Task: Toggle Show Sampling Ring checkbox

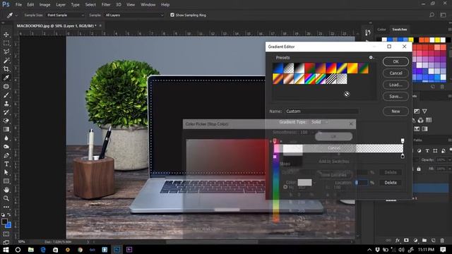Action: (172, 15)
